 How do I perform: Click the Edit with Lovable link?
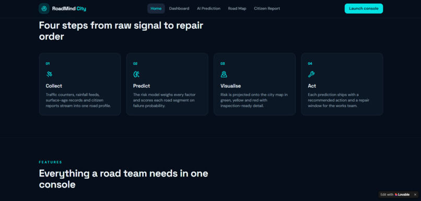(395, 195)
